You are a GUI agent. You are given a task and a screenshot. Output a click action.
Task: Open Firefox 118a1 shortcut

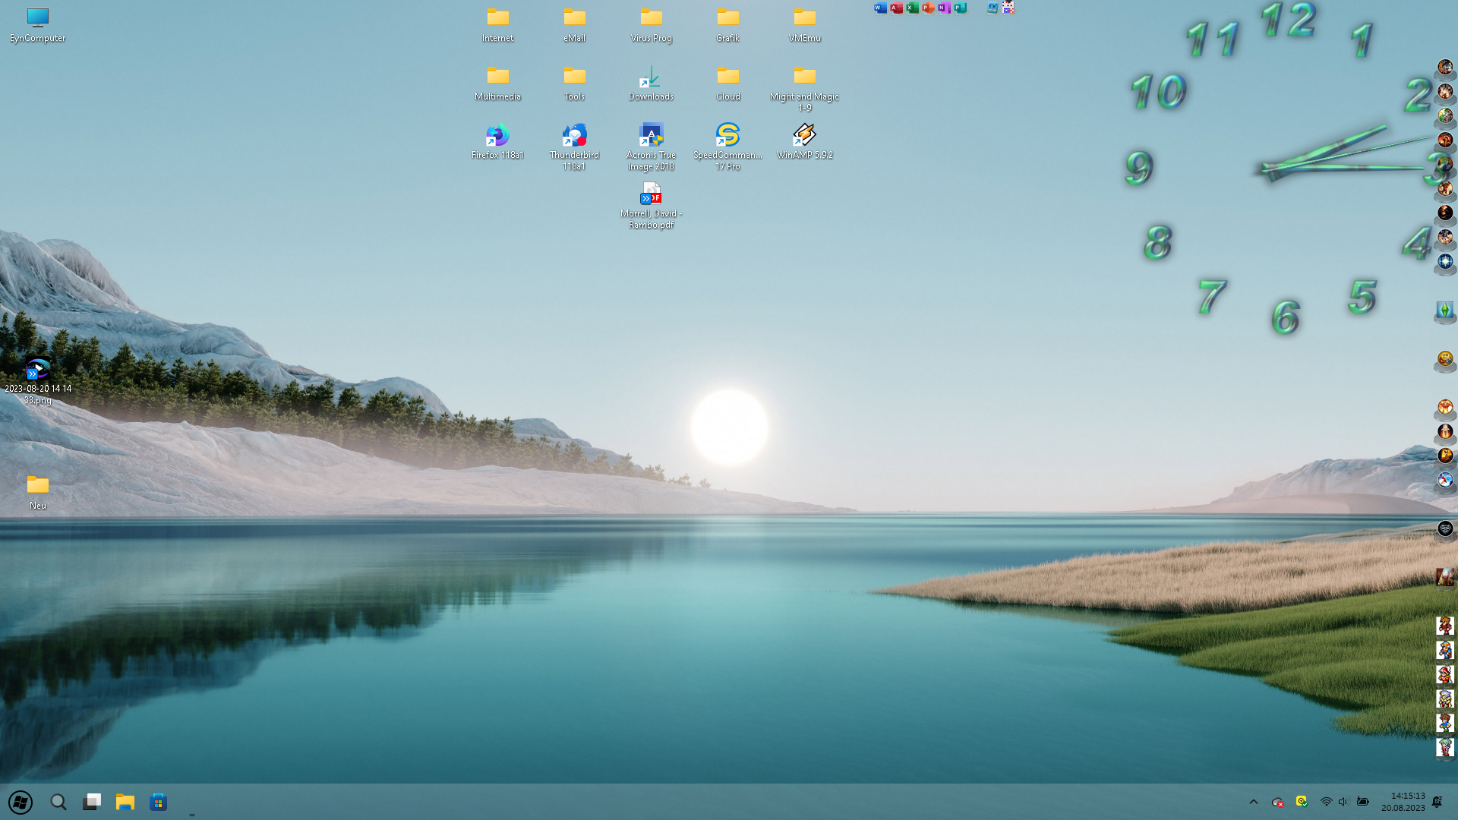tap(497, 137)
